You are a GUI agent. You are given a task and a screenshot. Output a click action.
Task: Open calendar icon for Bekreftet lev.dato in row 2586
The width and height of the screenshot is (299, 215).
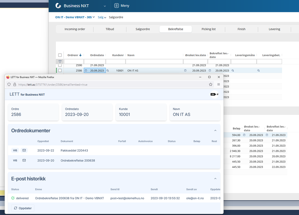coord(210,70)
